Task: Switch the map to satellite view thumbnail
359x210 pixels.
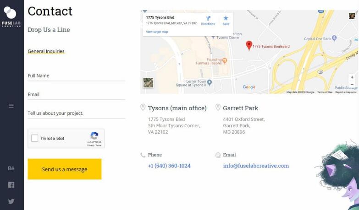Action: click(x=148, y=82)
